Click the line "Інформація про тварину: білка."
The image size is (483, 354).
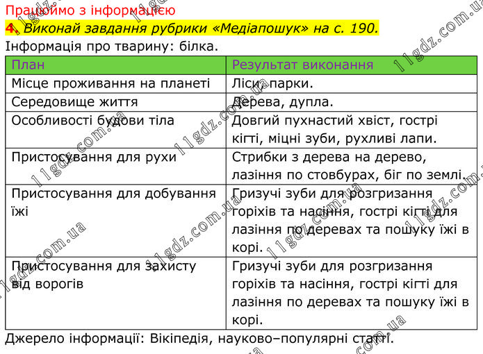pos(111,47)
